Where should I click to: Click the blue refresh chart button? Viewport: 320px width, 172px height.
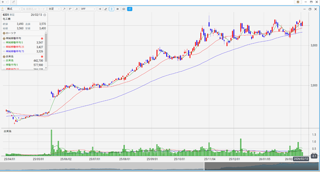coord(130,9)
